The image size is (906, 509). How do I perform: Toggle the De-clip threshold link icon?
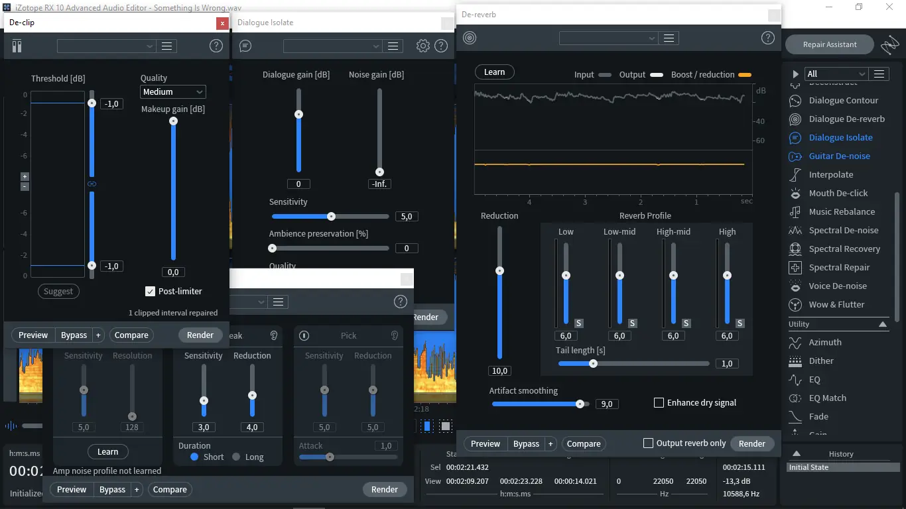pyautogui.click(x=92, y=184)
